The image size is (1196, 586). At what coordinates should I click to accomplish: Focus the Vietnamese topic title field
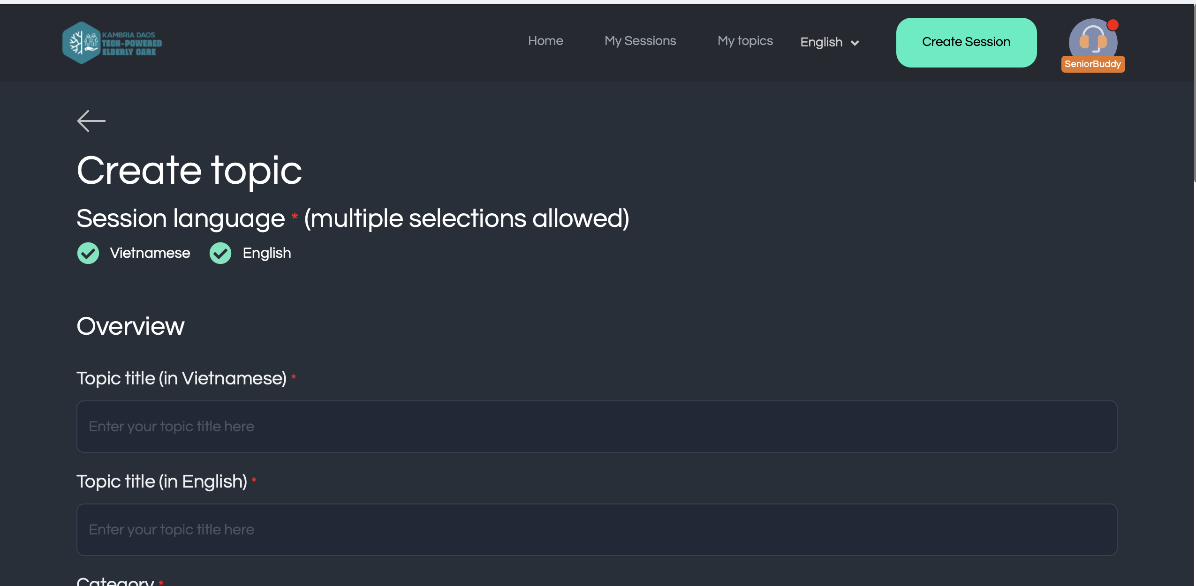tap(597, 427)
